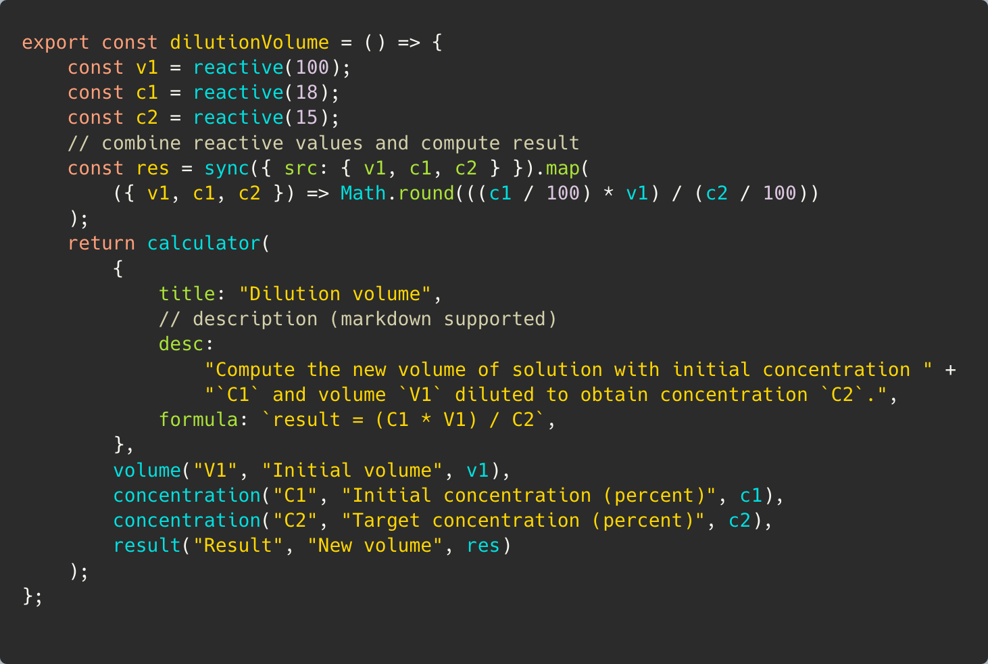Click the number 15 in the c2 declaration
This screenshot has width=988, height=664.
coord(306,118)
